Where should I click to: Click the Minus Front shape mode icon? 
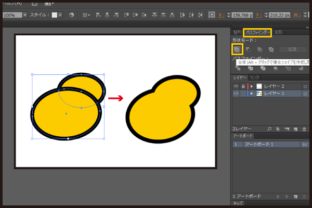(248, 49)
